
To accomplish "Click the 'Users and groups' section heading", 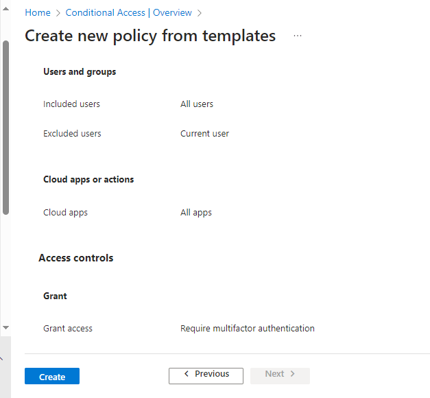I will click(x=80, y=72).
